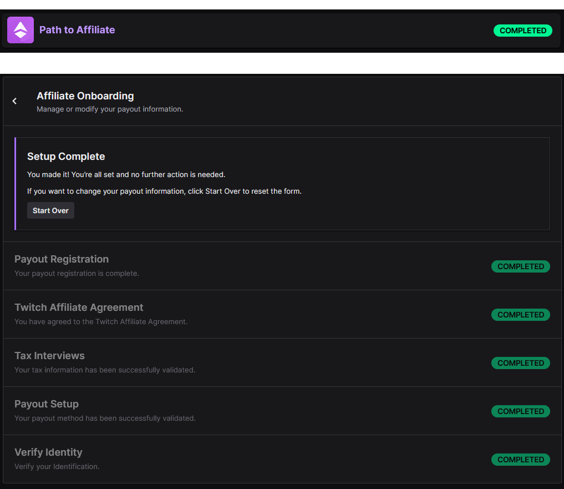This screenshot has height=489, width=564.
Task: Click the top COMPLETED badge for Path to Affiliate
Action: [522, 31]
